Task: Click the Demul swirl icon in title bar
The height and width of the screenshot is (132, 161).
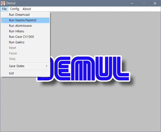Action: tap(3, 3)
